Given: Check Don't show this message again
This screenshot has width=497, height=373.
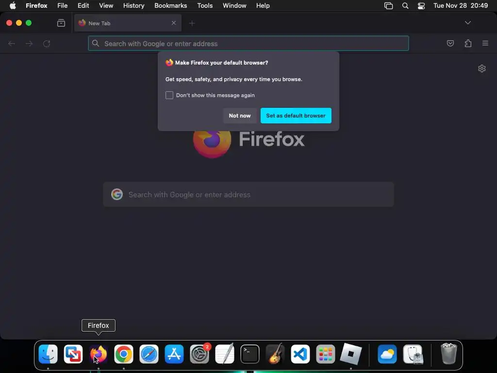Looking at the screenshot, I should pyautogui.click(x=169, y=95).
